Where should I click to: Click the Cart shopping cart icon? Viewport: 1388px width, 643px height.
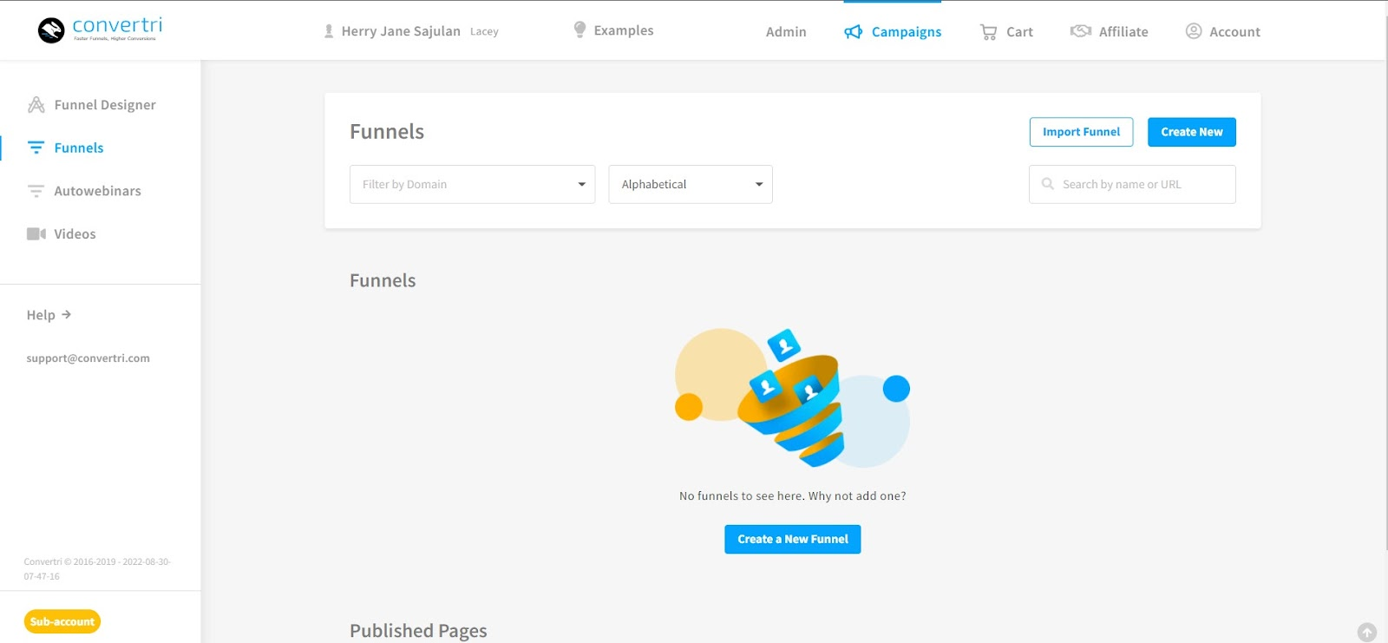pos(988,32)
